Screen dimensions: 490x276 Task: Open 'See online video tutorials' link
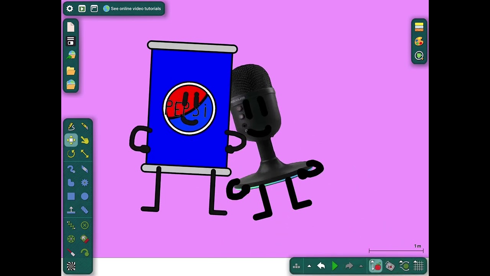click(132, 8)
